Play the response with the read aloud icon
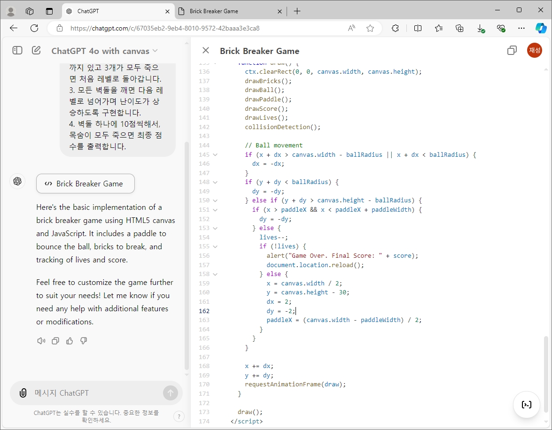This screenshot has width=552, height=430. [41, 341]
